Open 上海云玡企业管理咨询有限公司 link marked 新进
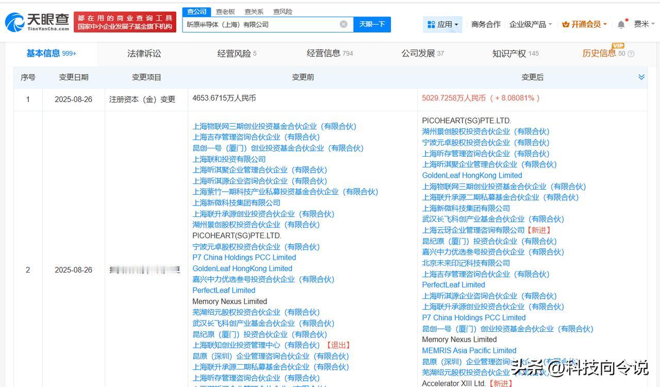Screen dimensions: 660x387 (473, 230)
